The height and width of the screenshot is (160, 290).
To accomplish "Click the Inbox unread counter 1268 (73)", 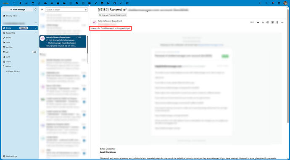I will click(24, 28).
